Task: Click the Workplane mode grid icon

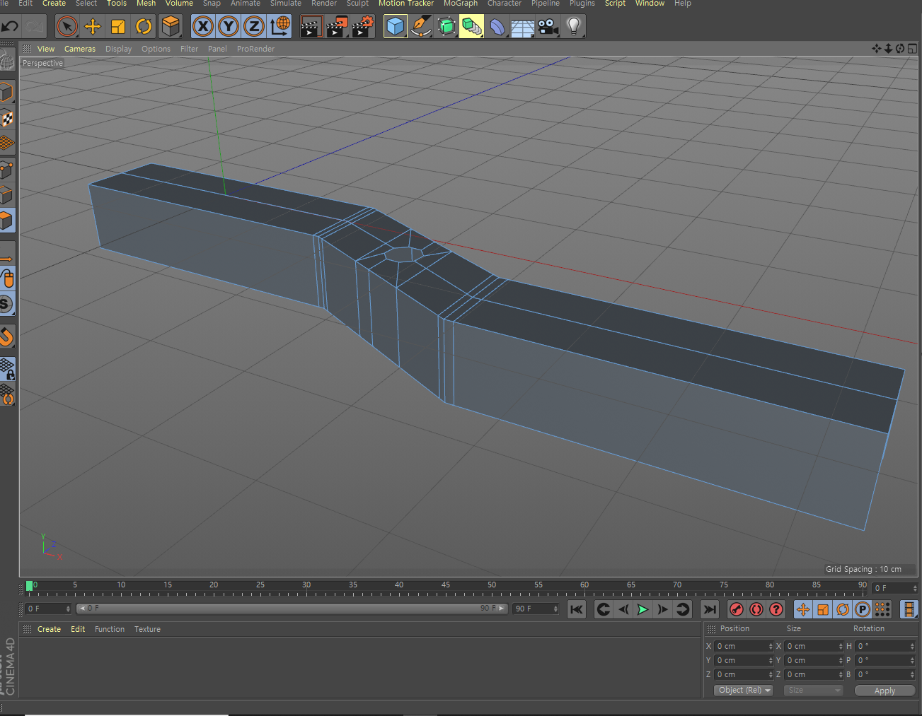Action: coord(7,143)
